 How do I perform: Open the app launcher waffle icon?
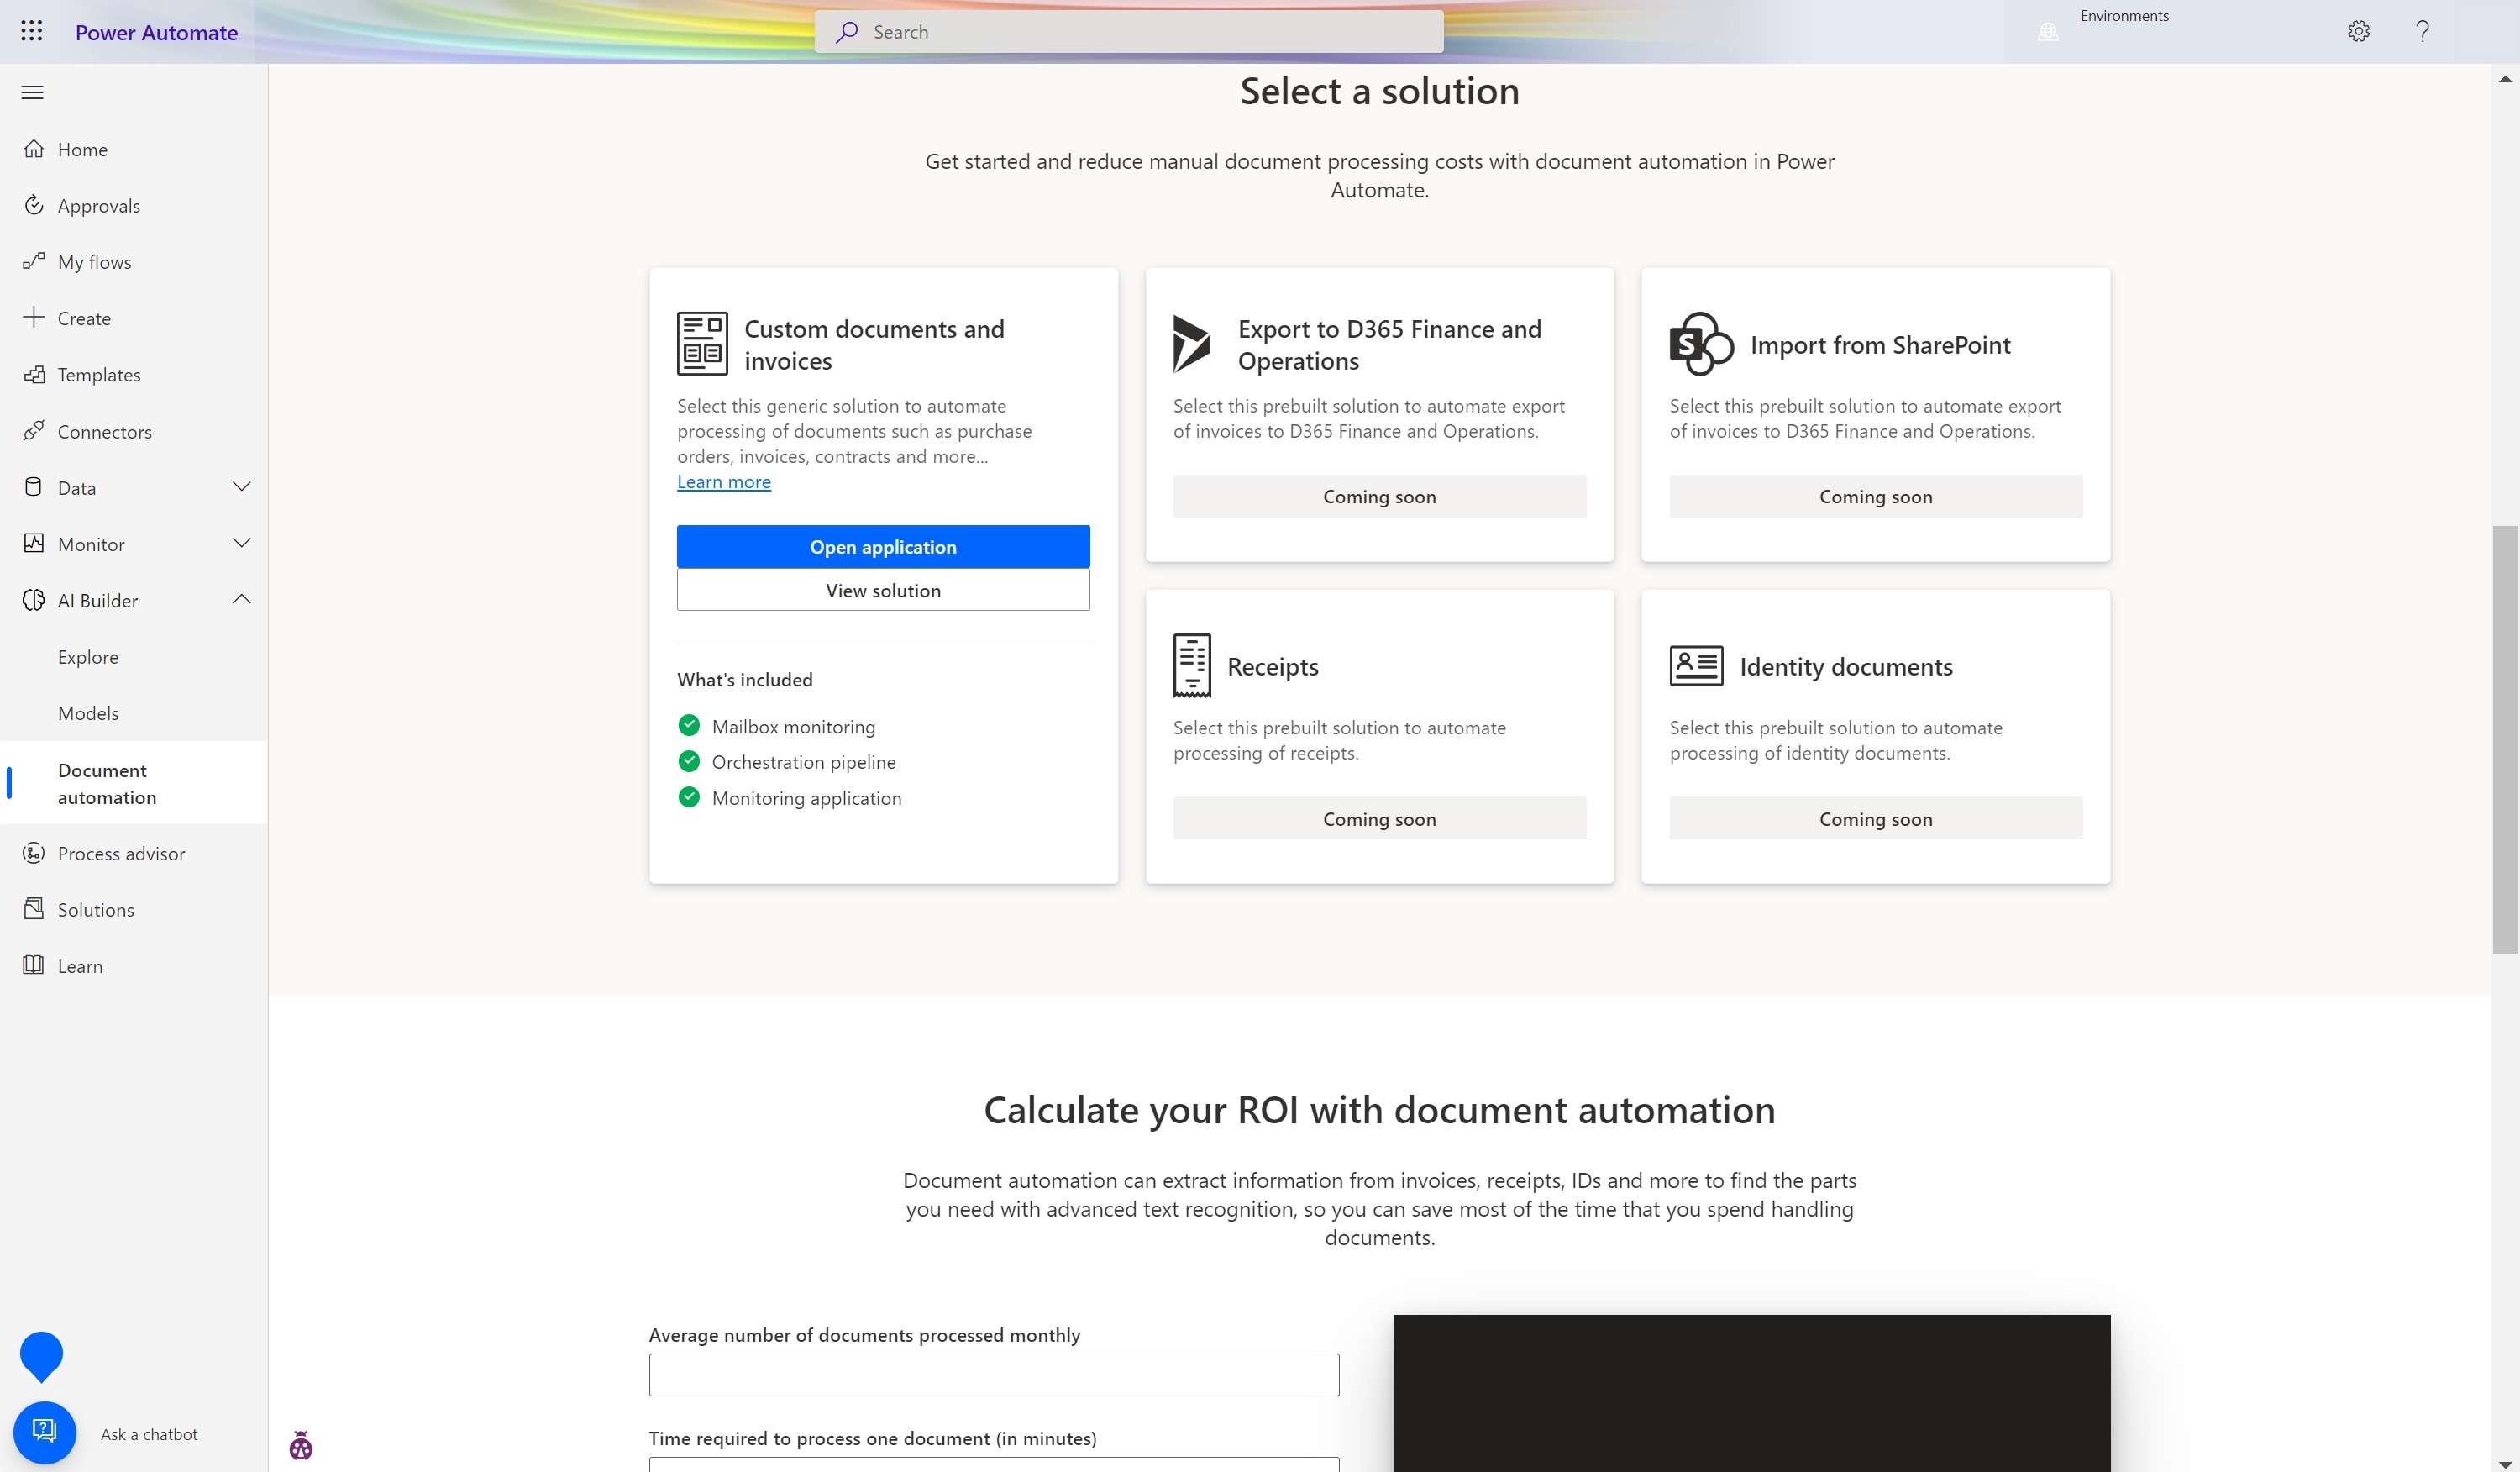tap(31, 31)
